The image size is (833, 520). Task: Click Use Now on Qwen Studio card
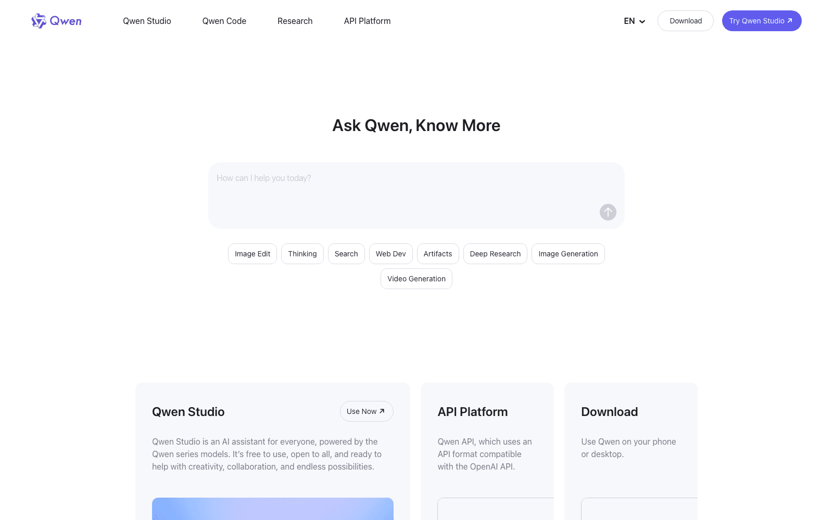(x=367, y=411)
